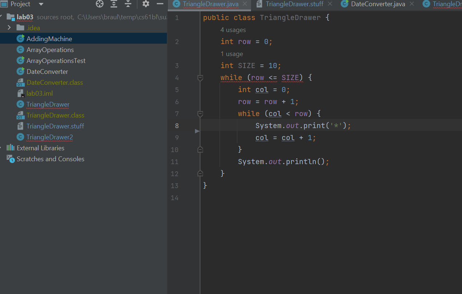Viewport: 462px width, 294px height.
Task: Select ArrayOperationsTest in project tree
Action: 56,61
